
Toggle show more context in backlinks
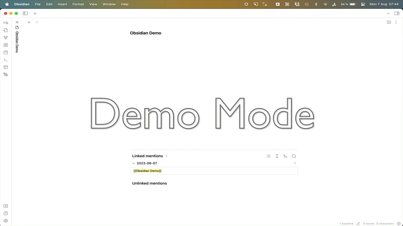277,156
